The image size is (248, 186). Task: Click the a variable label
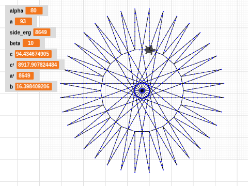(x=11, y=22)
